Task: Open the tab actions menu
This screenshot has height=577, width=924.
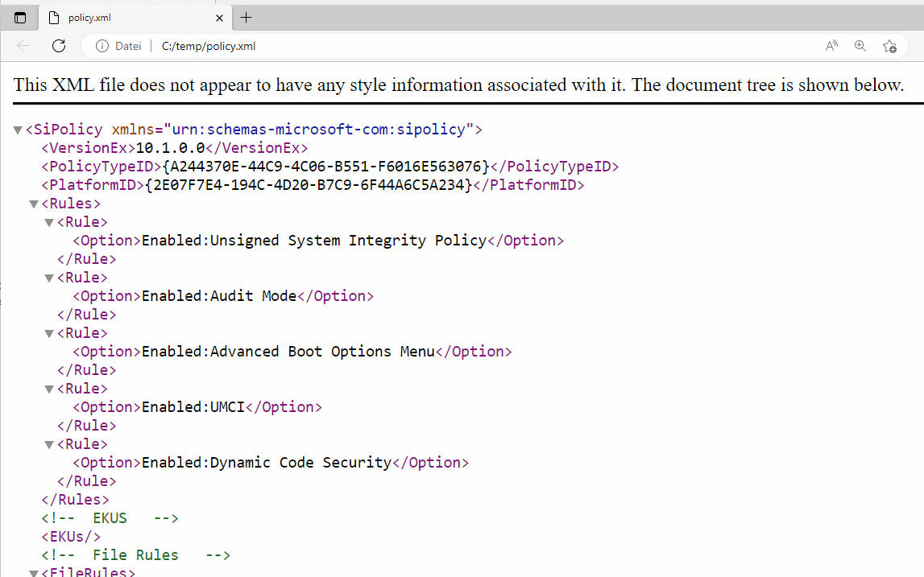Action: coord(19,17)
